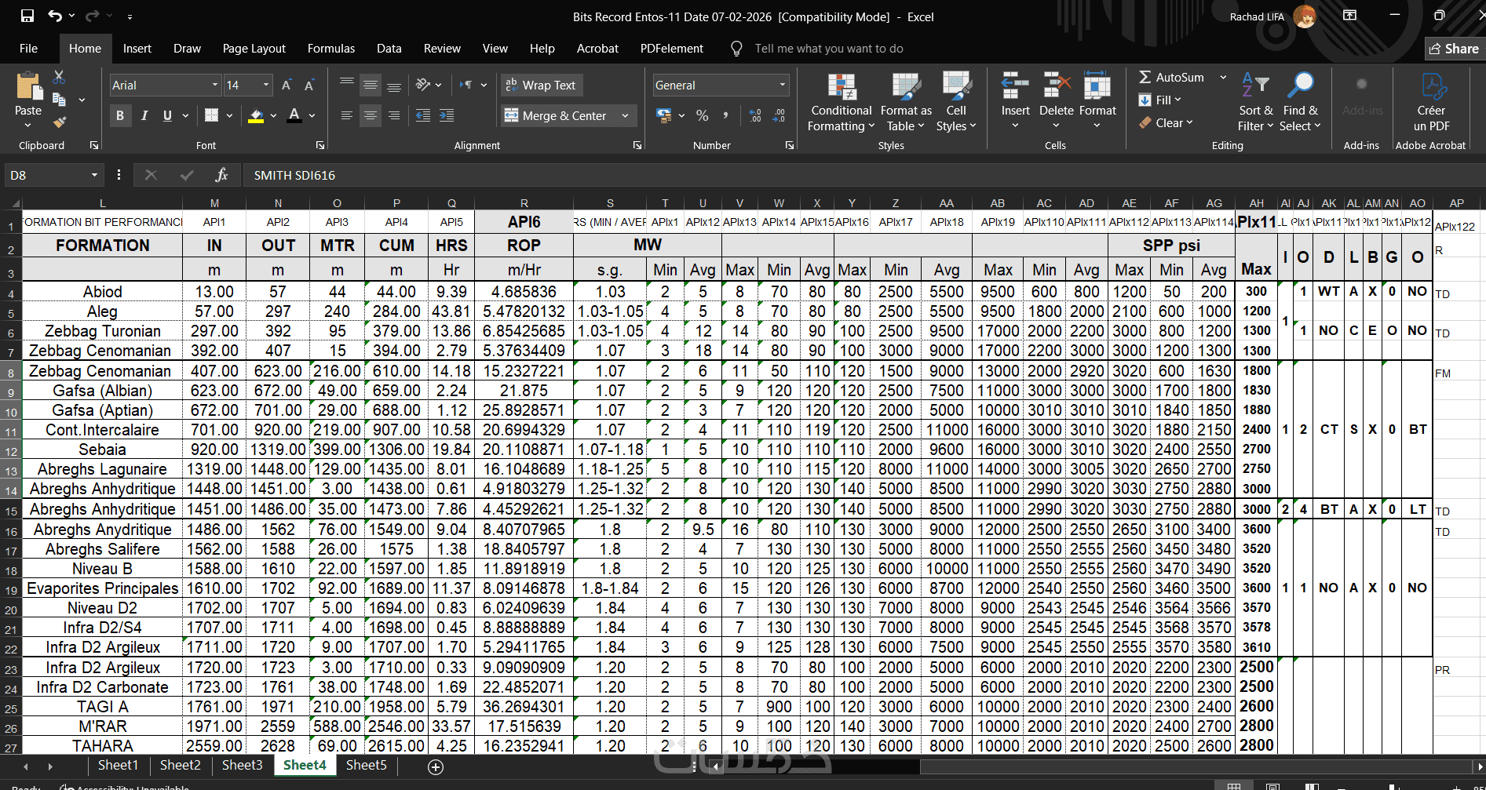Open the font size dropdown
1486x790 pixels.
tap(266, 85)
